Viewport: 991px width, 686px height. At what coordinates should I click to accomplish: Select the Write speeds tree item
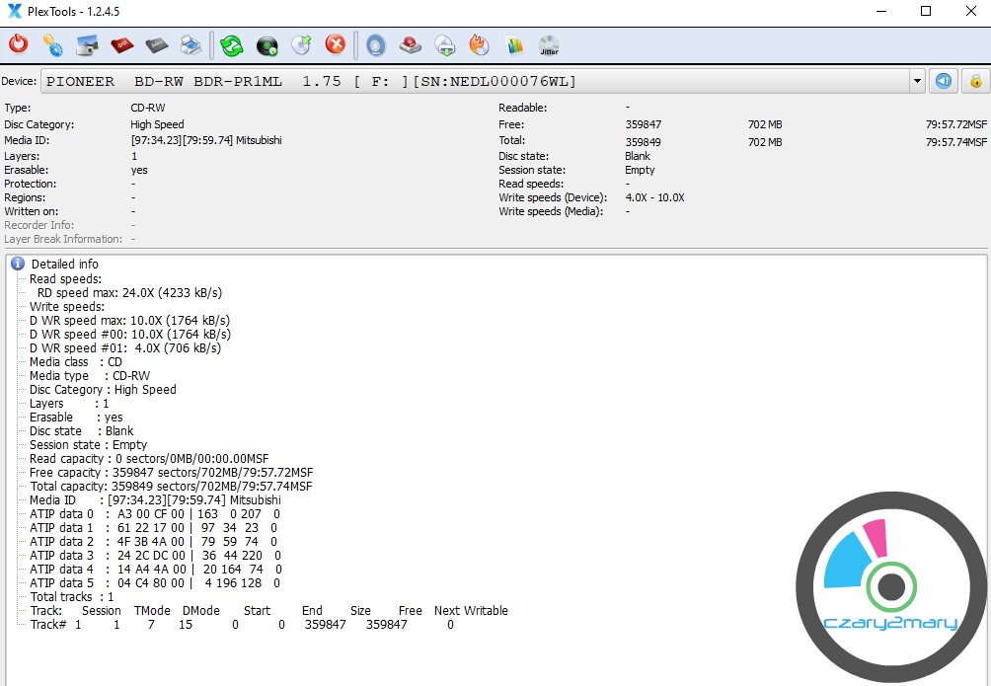coord(66,307)
